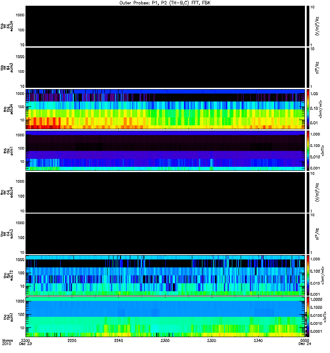The width and height of the screenshot is (330, 353).
Task: Click the <|nT|> unit label of thb fbk scm1
Action: point(323,151)
